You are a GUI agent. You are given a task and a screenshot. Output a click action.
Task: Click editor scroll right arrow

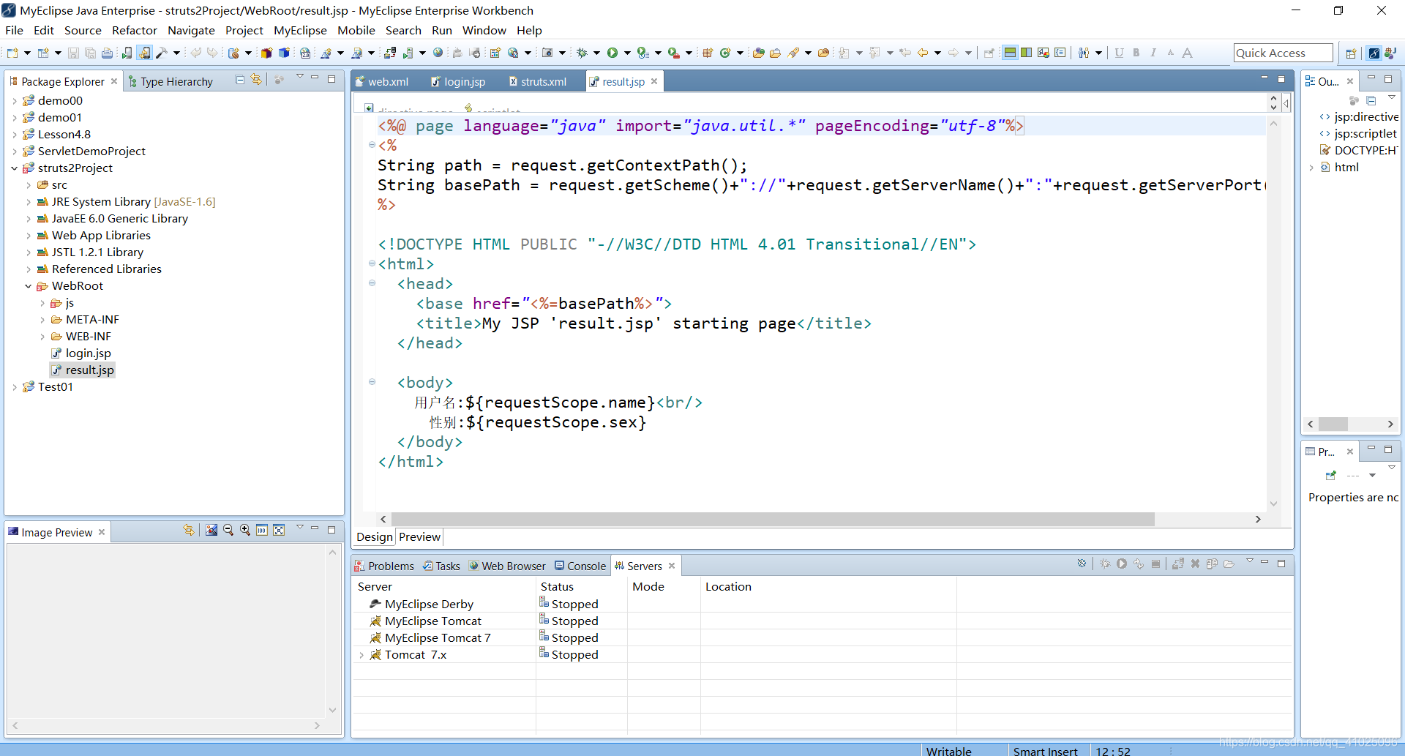coord(1258,519)
